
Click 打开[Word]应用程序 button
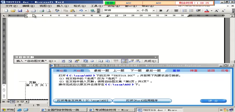coord(142,101)
